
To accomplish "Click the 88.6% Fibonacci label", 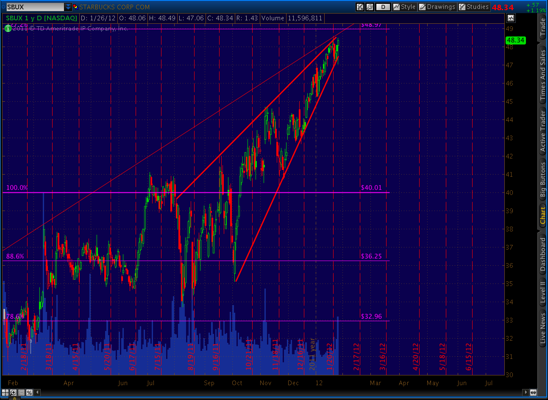I will click(x=15, y=256).
